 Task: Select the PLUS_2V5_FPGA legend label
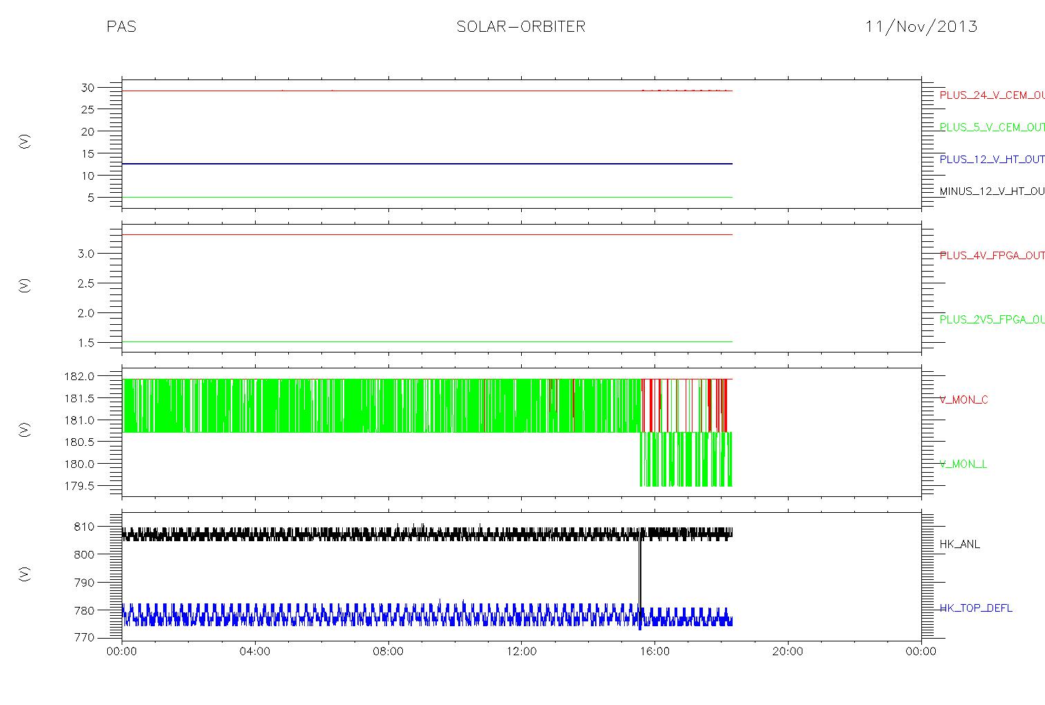click(x=992, y=319)
